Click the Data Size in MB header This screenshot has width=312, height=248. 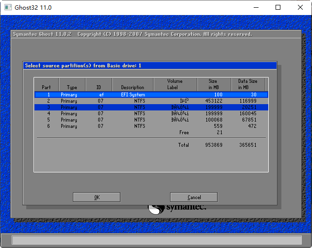pyautogui.click(x=248, y=84)
